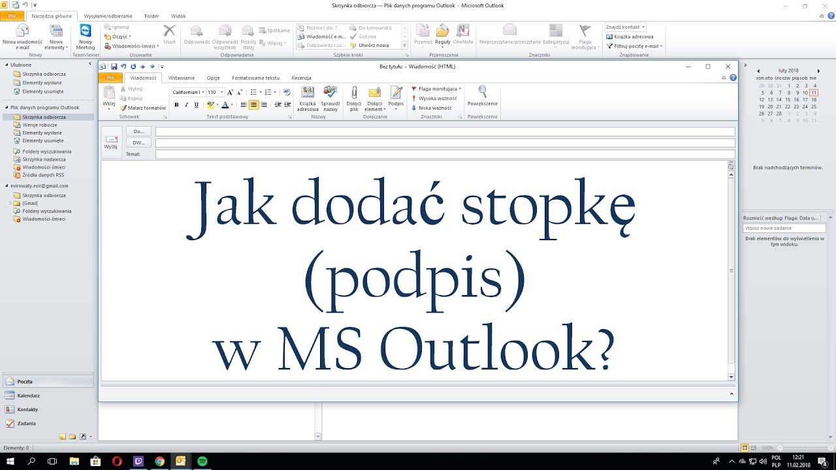Click the Znajdź kontakt search box
The image size is (836, 470).
625,27
